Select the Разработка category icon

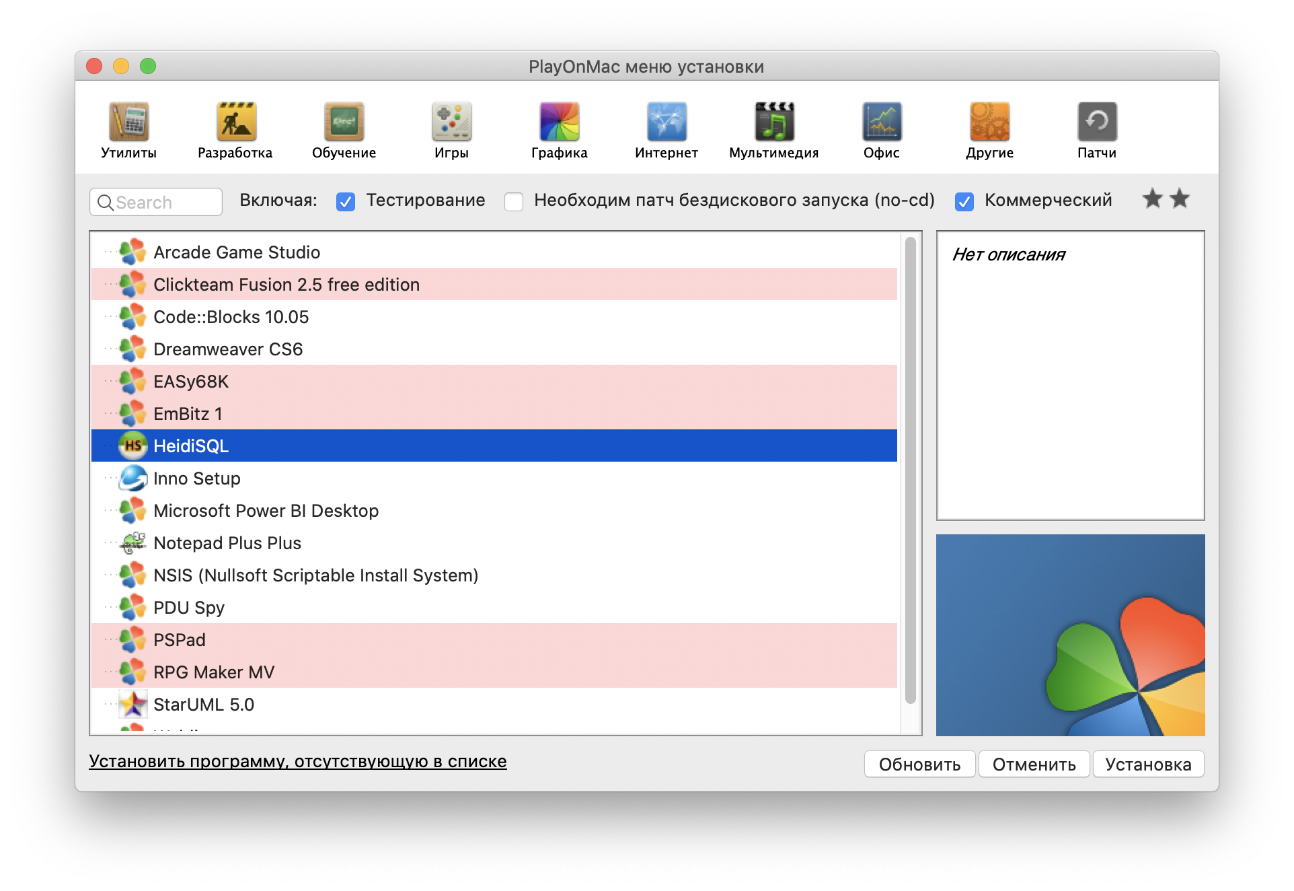[235, 122]
